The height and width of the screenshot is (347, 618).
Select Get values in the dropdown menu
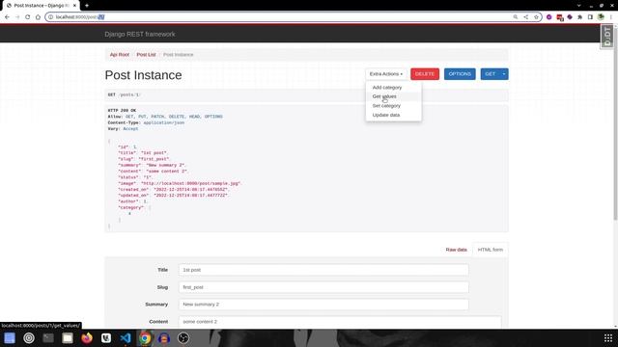point(384,96)
